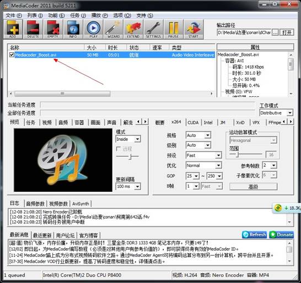Open the 参考帧数 dropdown
The image size is (301, 283).
(274, 165)
